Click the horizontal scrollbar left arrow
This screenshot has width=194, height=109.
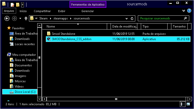(45, 99)
